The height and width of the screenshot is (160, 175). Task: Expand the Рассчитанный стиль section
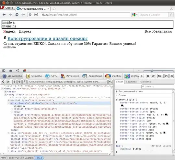129,91
